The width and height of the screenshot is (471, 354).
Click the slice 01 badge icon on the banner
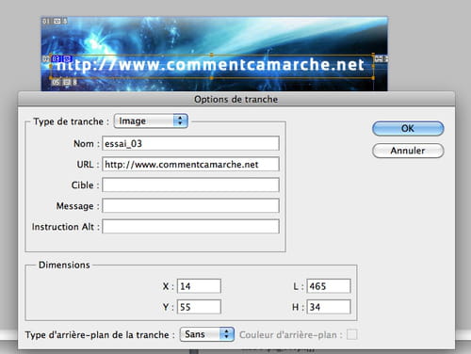[55, 21]
